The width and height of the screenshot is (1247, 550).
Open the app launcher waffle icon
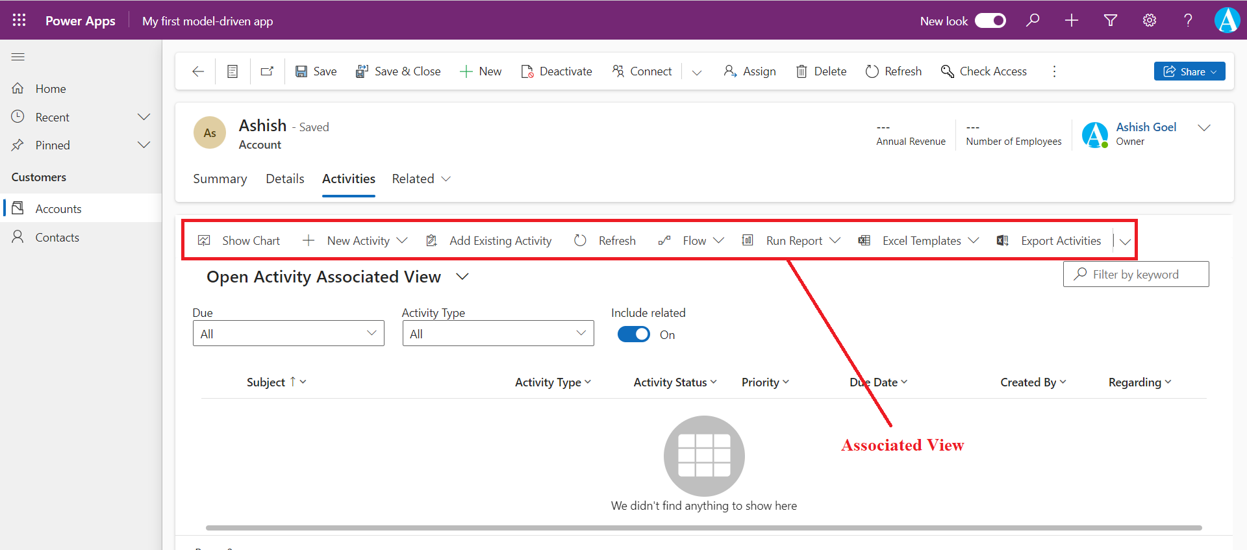click(x=19, y=20)
